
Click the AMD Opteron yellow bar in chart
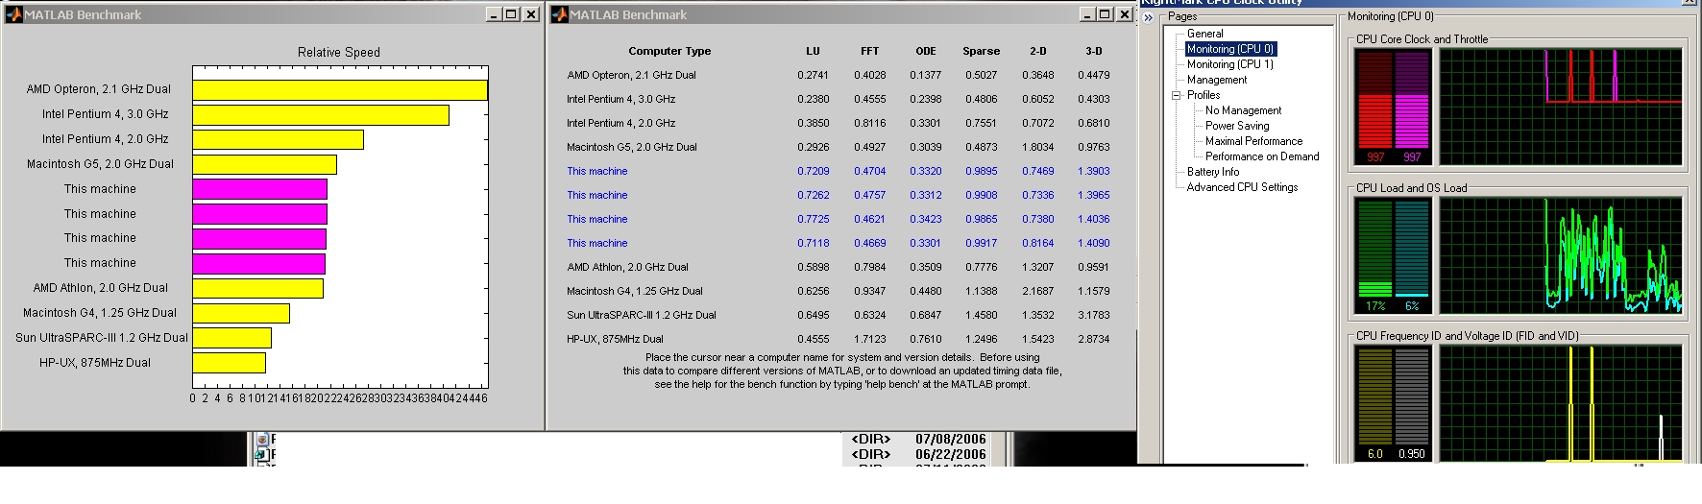(340, 89)
